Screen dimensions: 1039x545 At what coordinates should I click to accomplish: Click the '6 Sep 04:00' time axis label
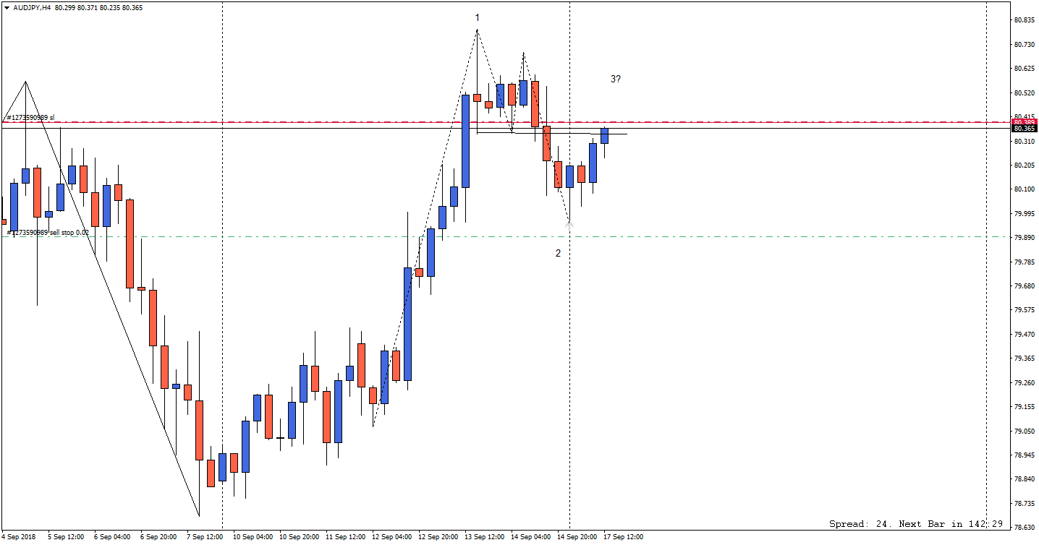112,537
